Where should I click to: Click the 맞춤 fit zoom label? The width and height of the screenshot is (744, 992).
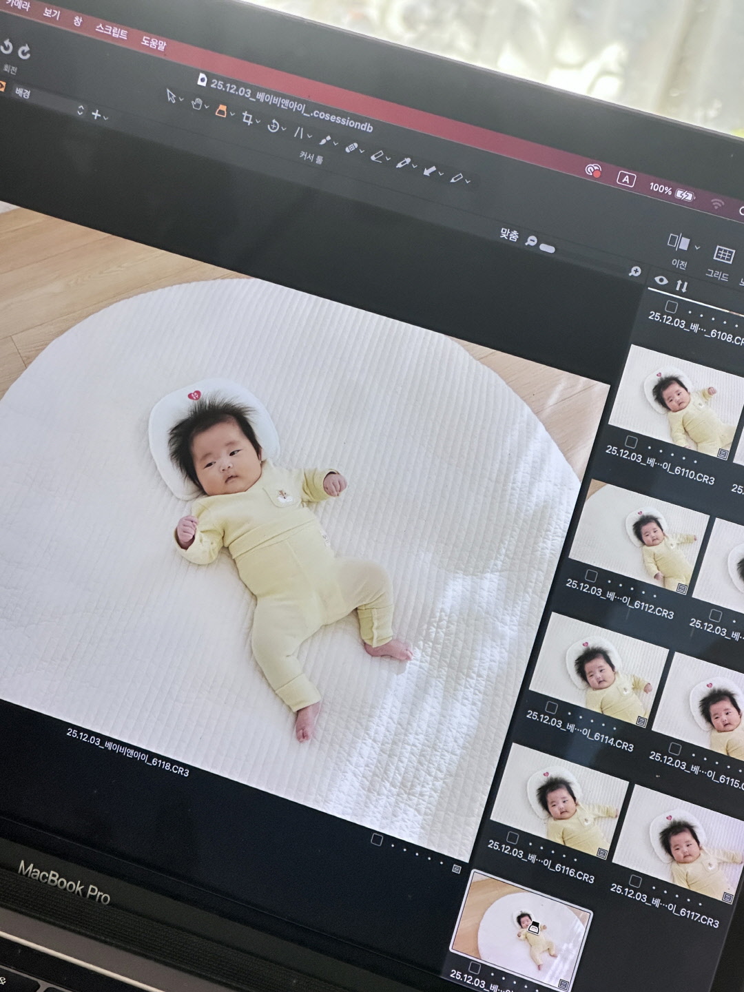(x=508, y=235)
